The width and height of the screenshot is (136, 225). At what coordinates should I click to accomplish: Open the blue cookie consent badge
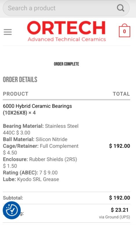click(x=12, y=210)
